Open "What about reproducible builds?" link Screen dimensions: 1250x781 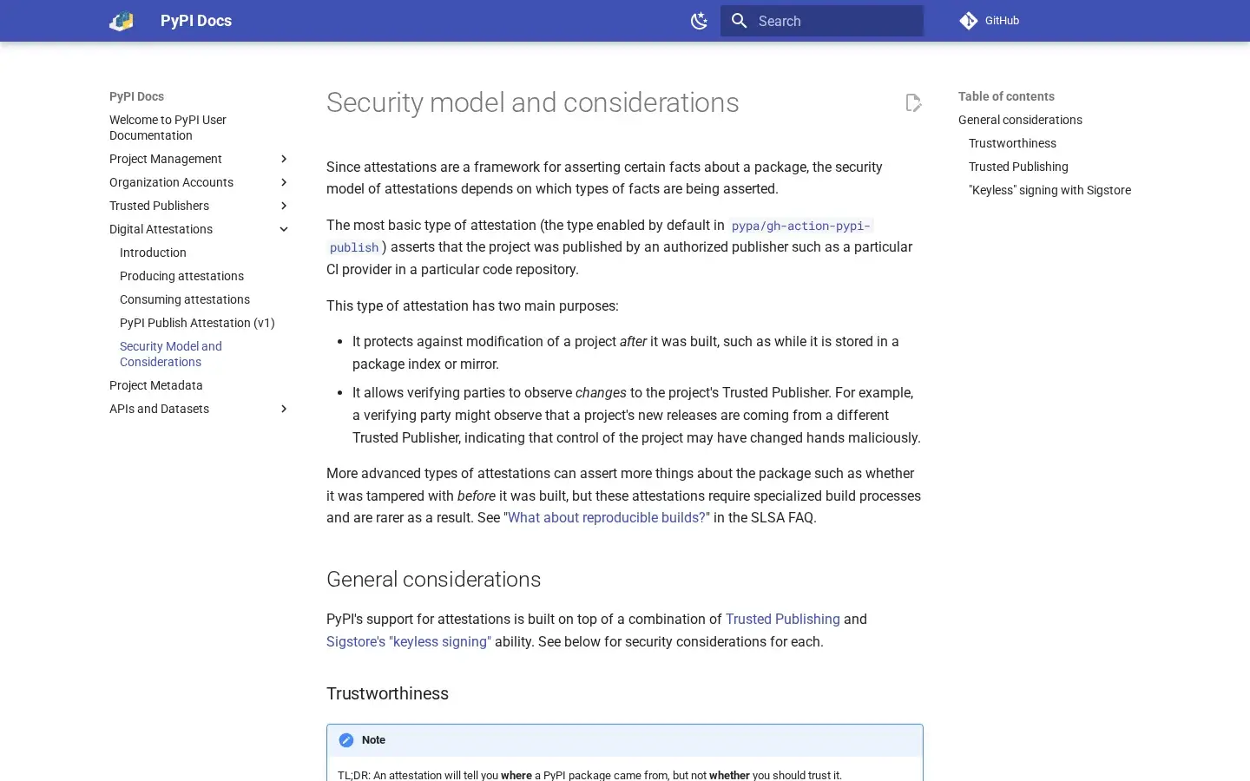tap(607, 518)
